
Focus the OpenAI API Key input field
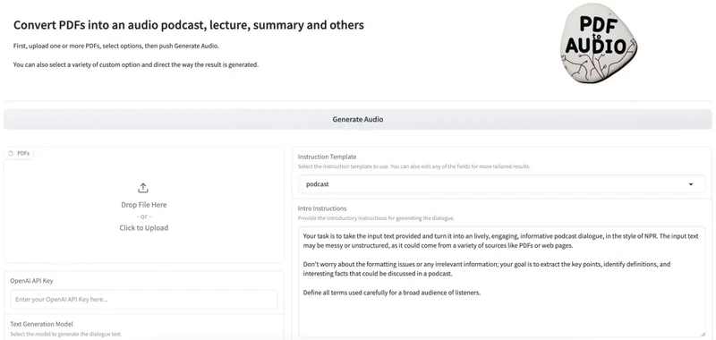tap(144, 300)
